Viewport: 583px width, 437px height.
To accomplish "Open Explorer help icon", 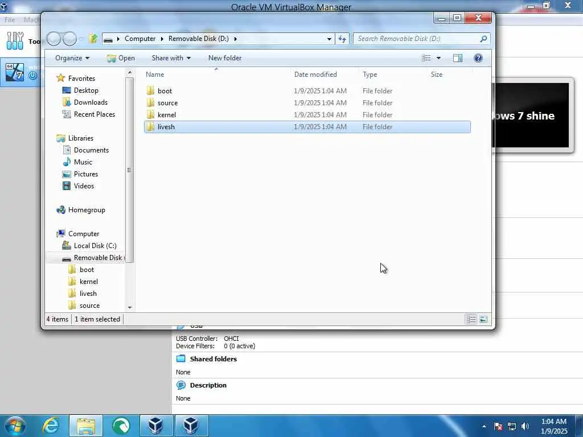I will [478, 58].
